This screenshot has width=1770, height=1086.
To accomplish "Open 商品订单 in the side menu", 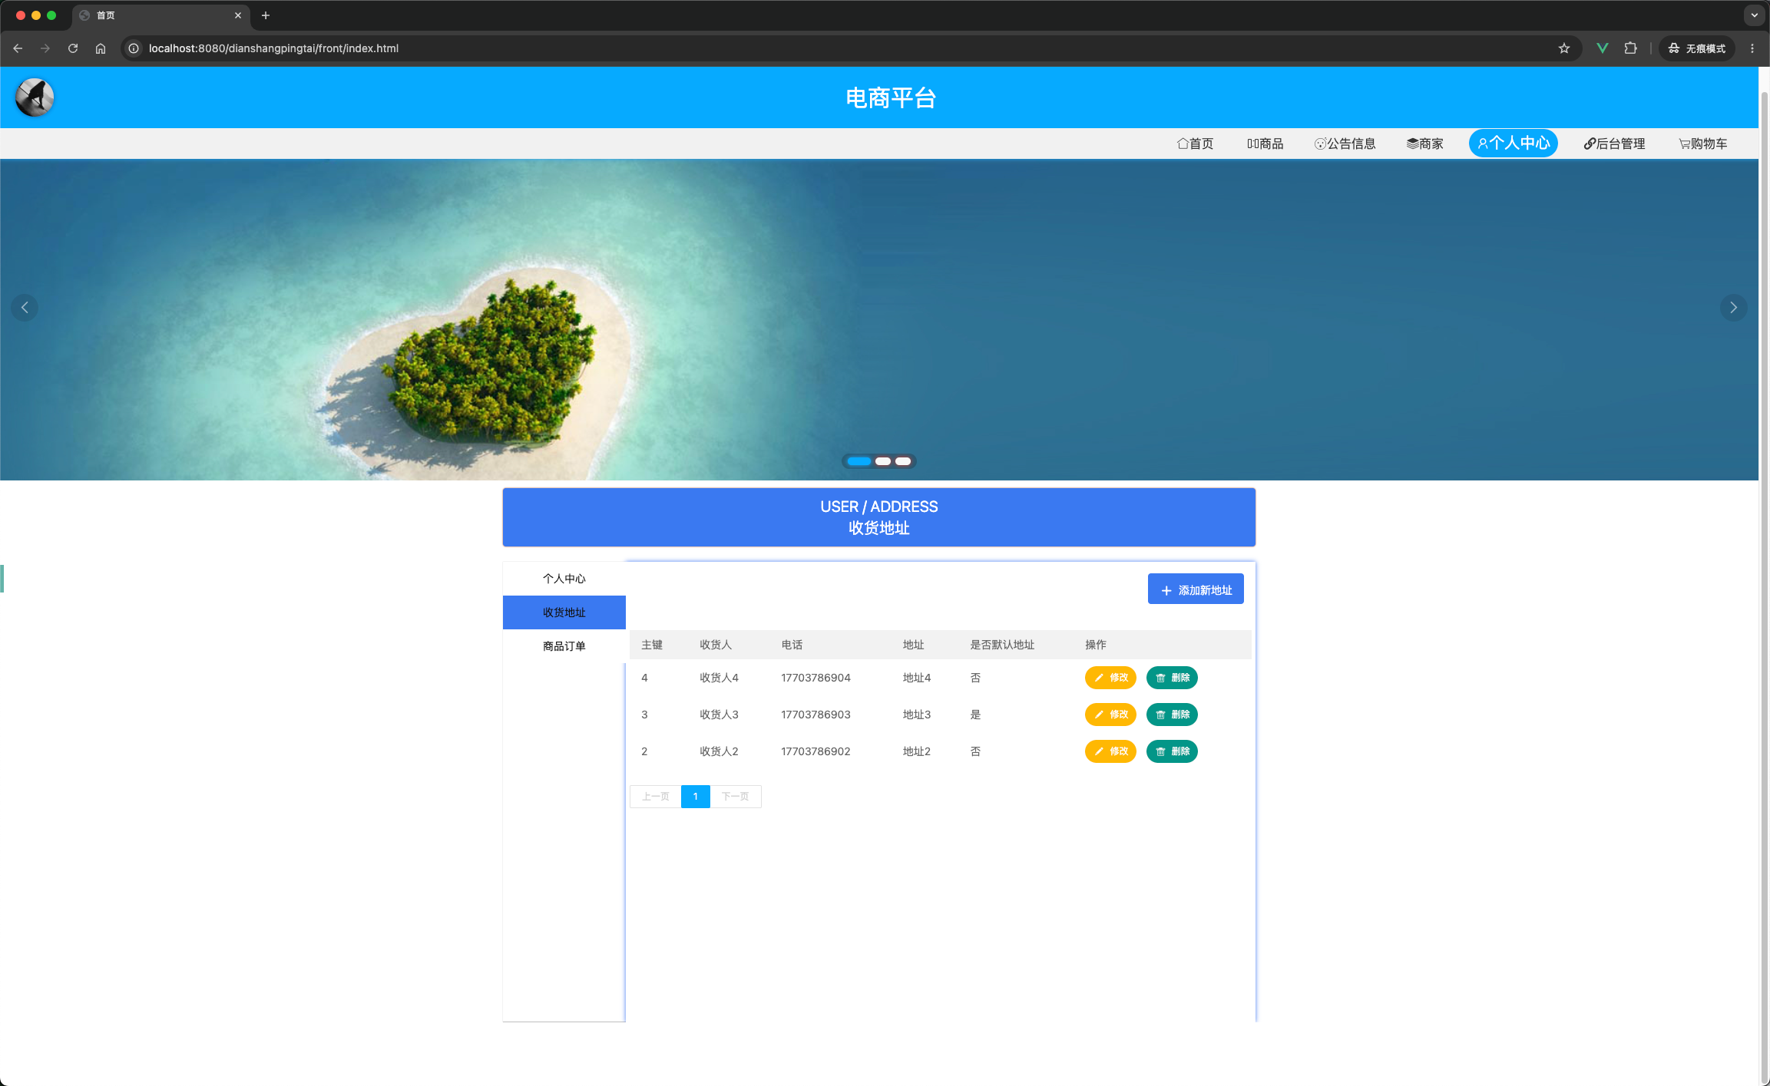I will pyautogui.click(x=564, y=646).
